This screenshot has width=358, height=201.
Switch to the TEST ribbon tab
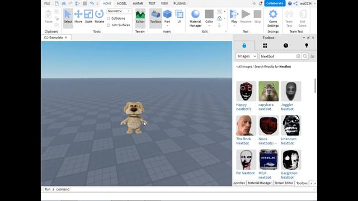click(x=152, y=3)
